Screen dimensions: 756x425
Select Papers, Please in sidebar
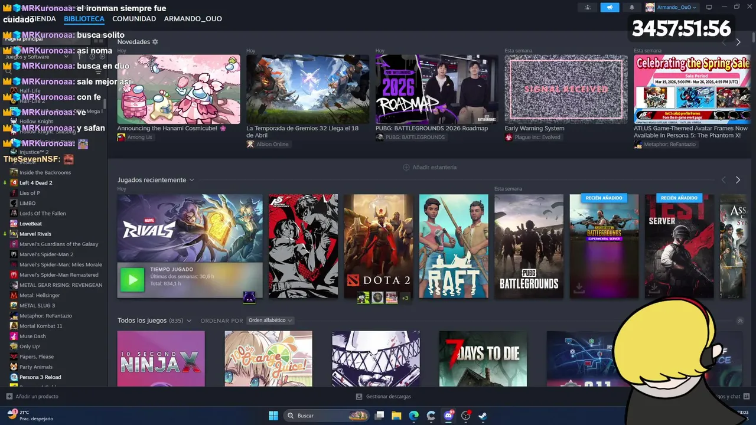(36, 357)
